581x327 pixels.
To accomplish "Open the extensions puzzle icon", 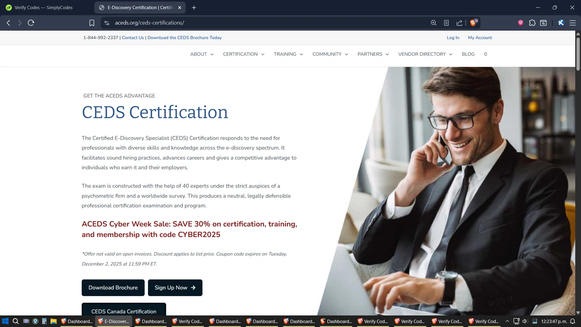I will [532, 23].
